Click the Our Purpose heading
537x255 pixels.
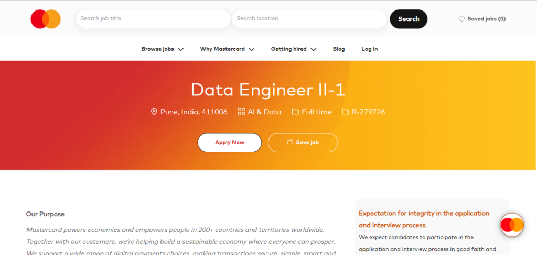click(x=45, y=214)
